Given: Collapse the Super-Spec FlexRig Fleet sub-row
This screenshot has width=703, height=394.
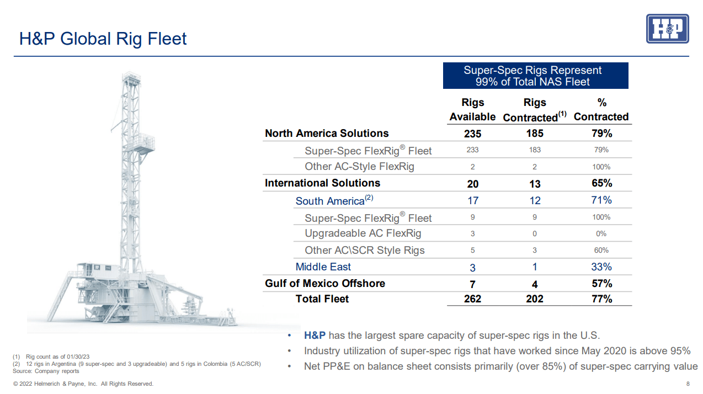Looking at the screenshot, I should click(x=369, y=150).
